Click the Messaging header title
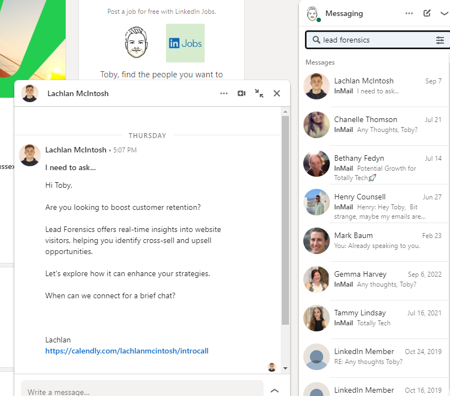Image resolution: width=450 pixels, height=396 pixels. 344,13
